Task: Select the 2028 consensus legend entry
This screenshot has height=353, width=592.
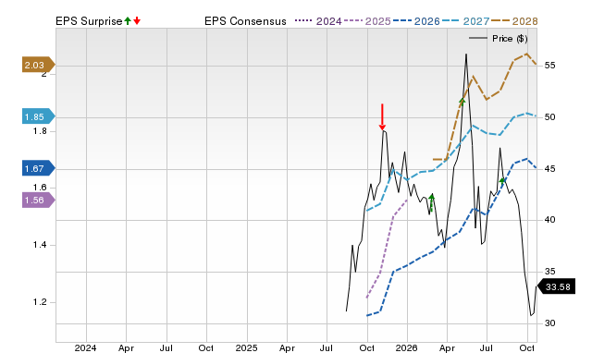Action: click(514, 21)
